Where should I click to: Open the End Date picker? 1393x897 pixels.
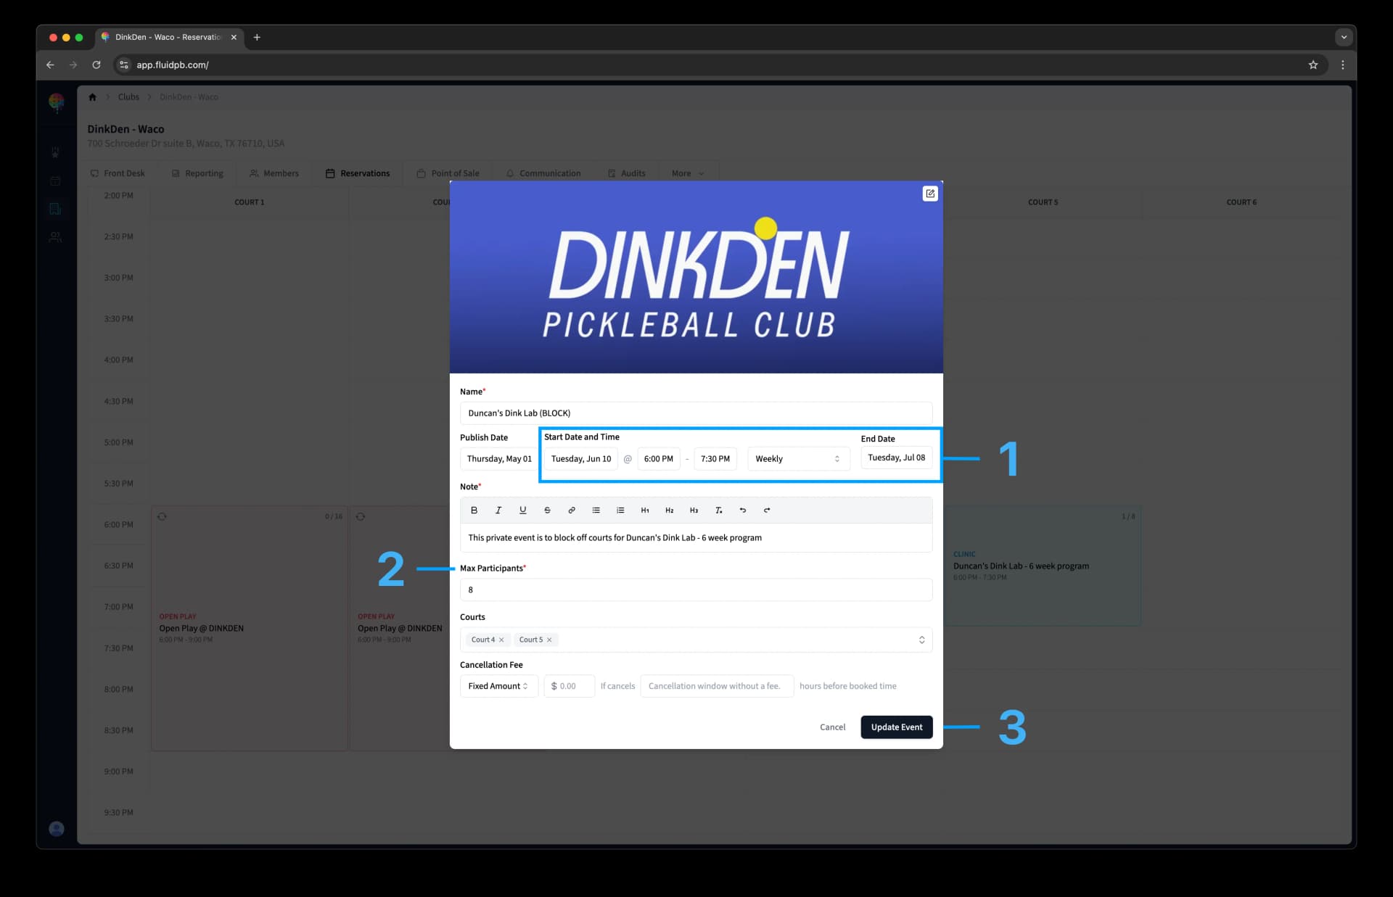point(896,458)
